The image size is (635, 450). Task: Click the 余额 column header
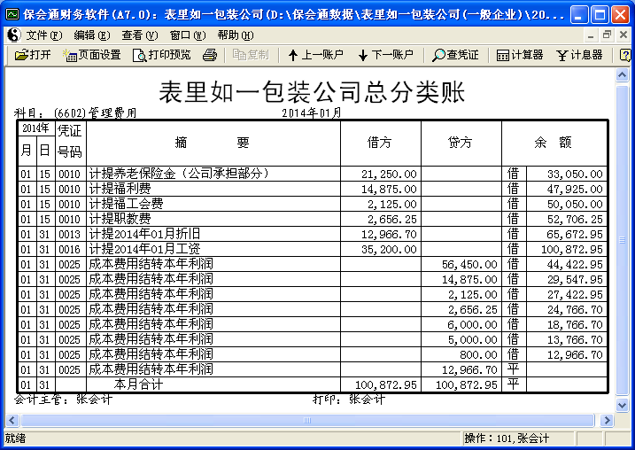(554, 143)
